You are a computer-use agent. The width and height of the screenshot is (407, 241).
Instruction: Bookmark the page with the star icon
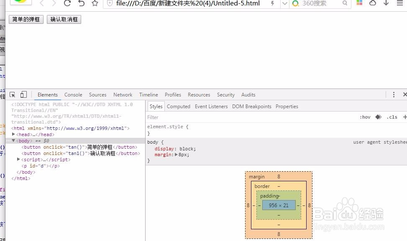95,3
